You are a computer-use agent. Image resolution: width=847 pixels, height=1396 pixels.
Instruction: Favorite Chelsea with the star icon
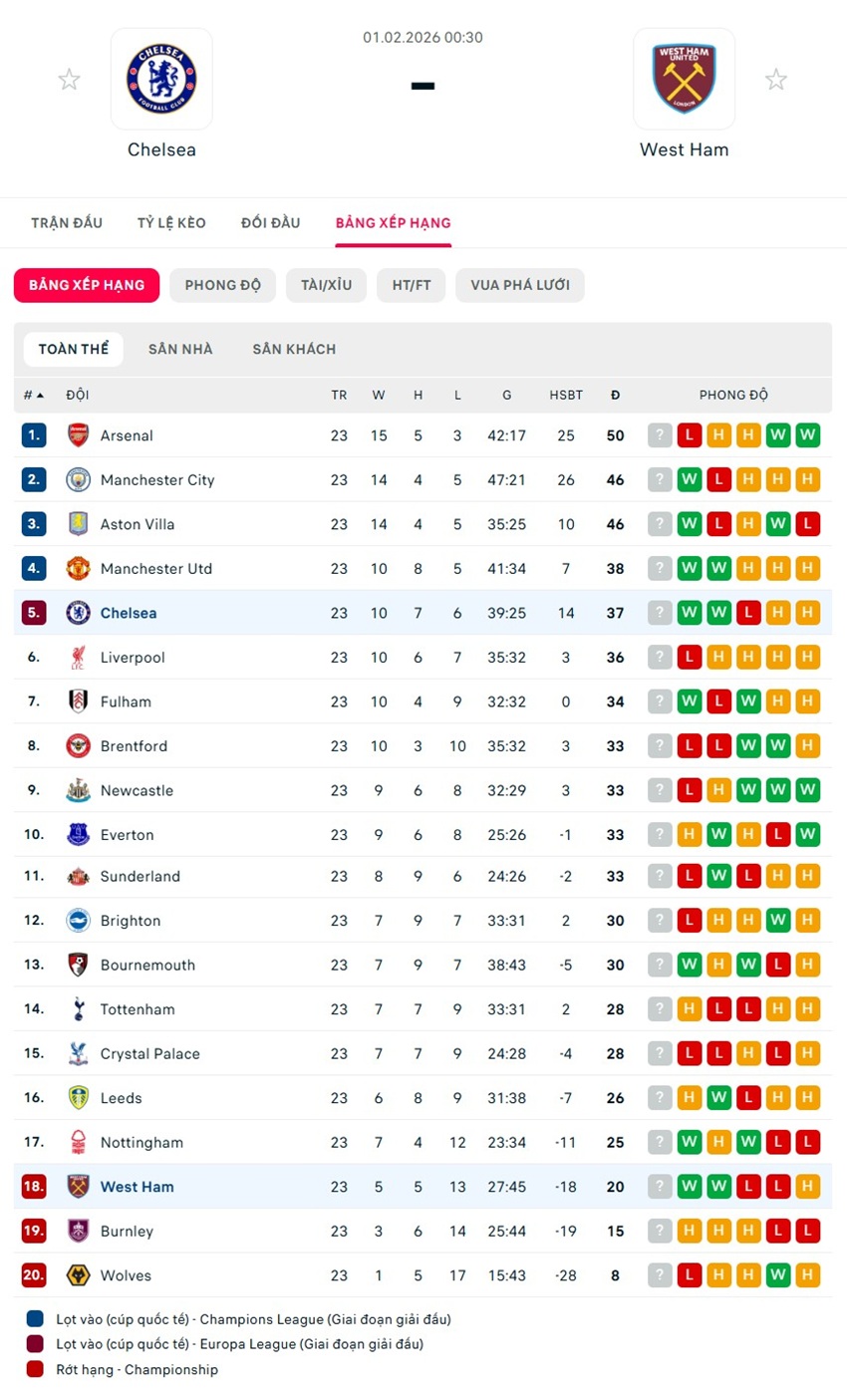pos(69,80)
